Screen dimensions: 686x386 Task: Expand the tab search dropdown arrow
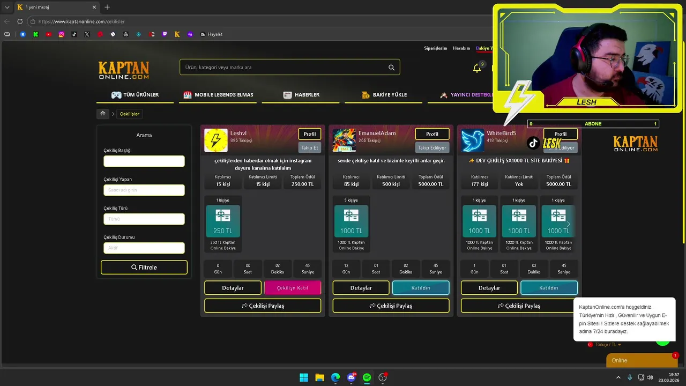click(x=7, y=7)
